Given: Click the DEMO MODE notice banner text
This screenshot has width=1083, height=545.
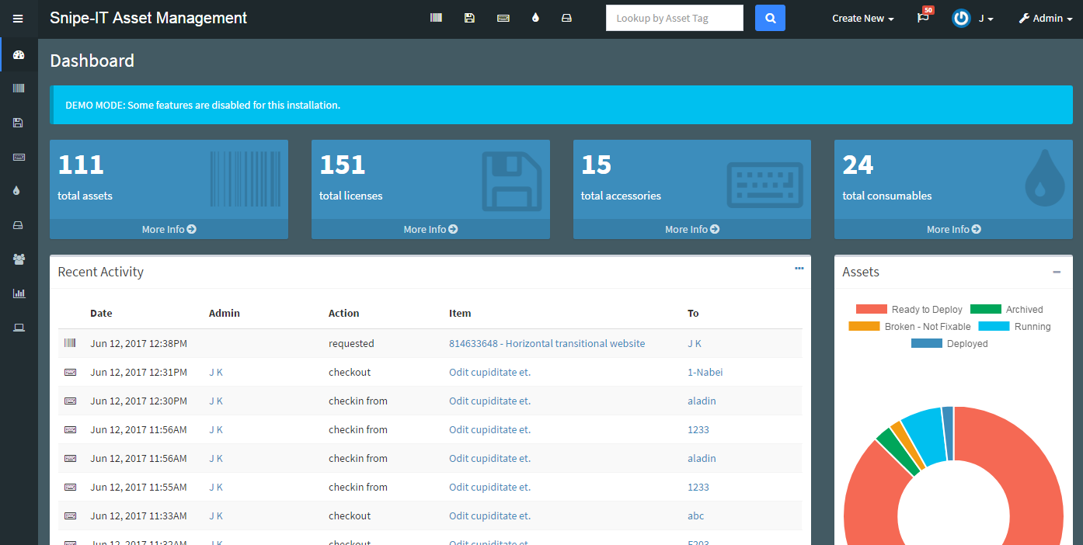Looking at the screenshot, I should click(x=203, y=105).
